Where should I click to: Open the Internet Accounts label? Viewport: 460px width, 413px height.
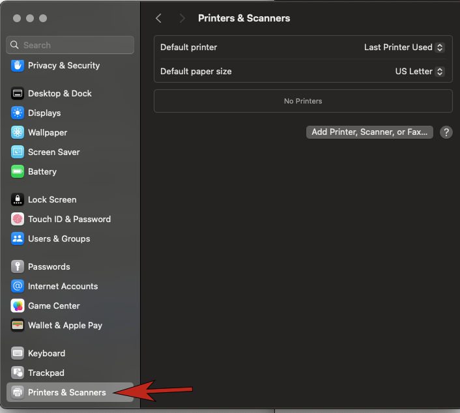click(63, 286)
